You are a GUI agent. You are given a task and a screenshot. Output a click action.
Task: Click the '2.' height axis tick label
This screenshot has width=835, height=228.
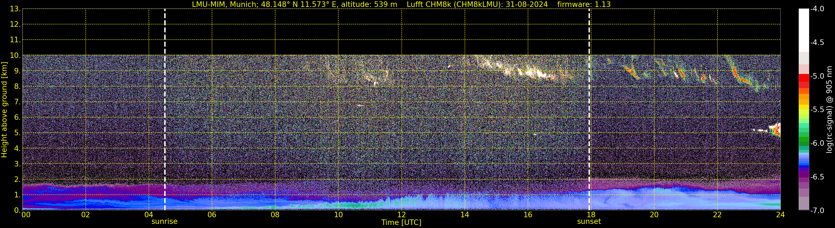[17, 180]
